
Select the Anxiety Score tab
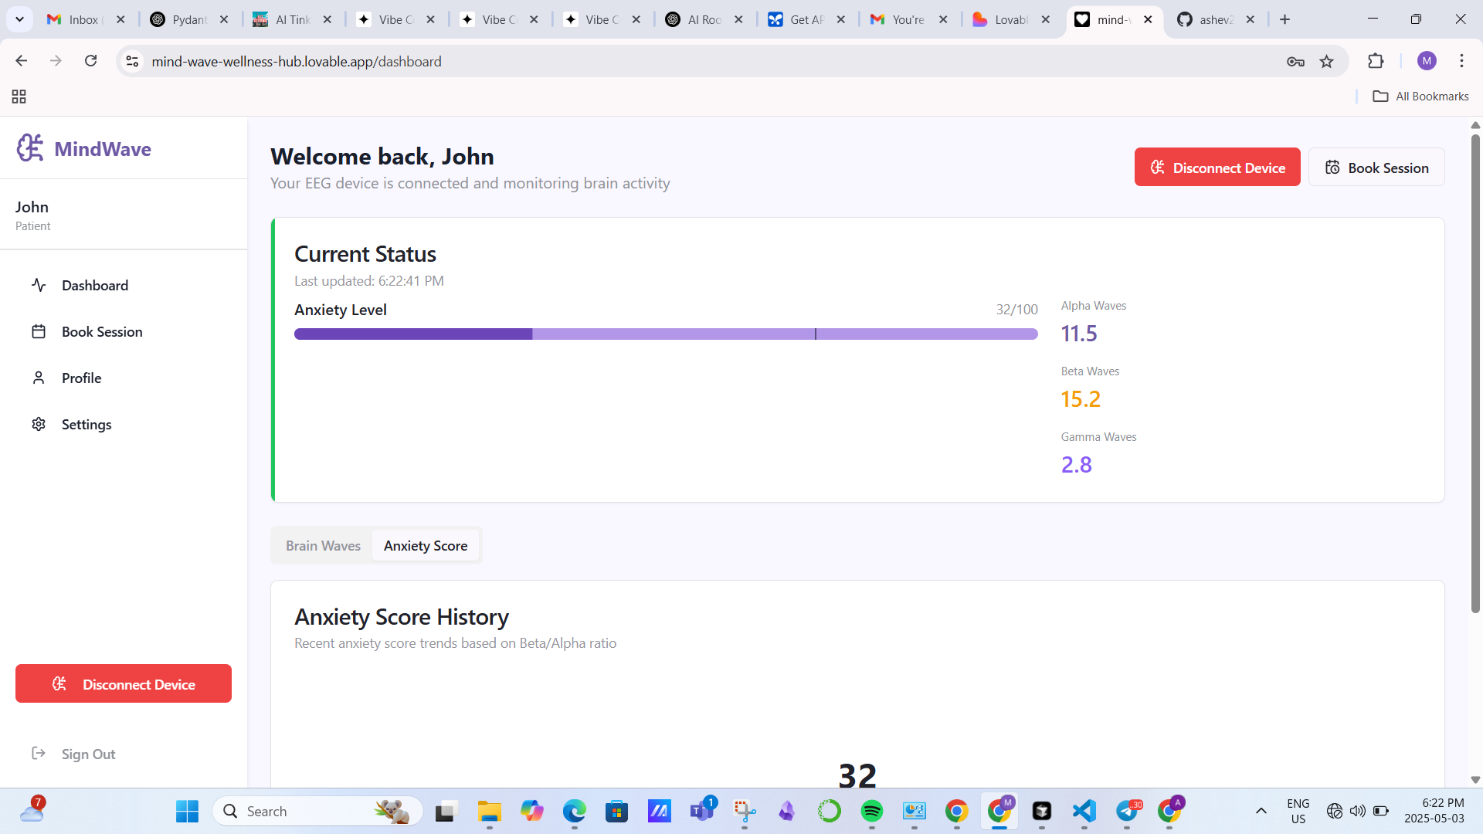coord(425,546)
